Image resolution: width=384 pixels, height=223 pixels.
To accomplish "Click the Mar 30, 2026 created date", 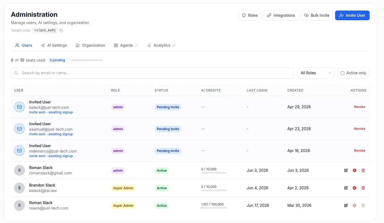I will click(x=299, y=205).
